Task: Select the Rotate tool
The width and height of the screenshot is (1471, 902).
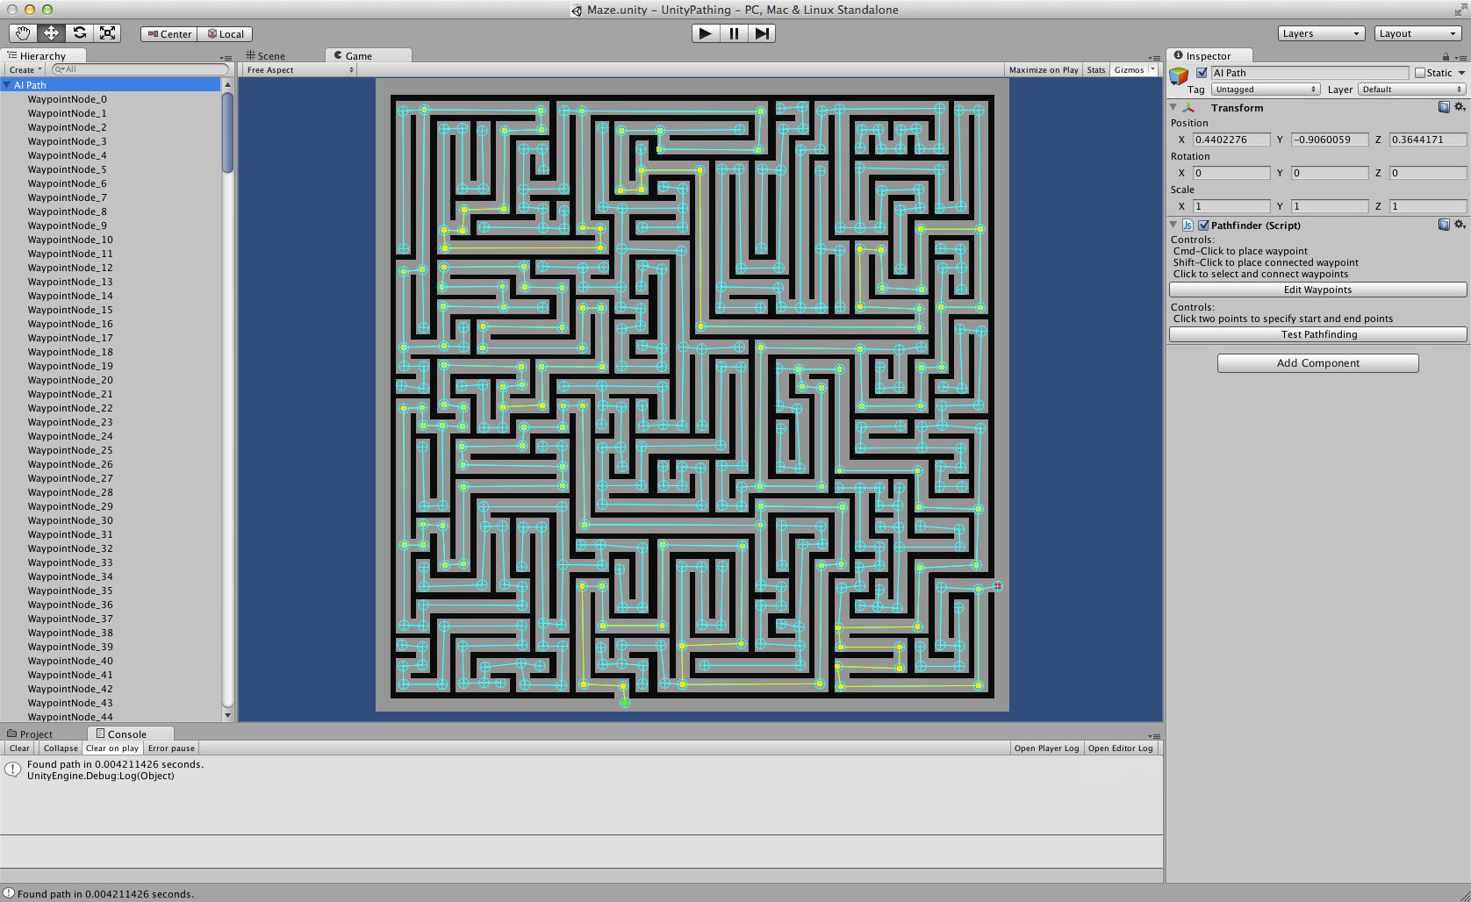Action: point(79,33)
